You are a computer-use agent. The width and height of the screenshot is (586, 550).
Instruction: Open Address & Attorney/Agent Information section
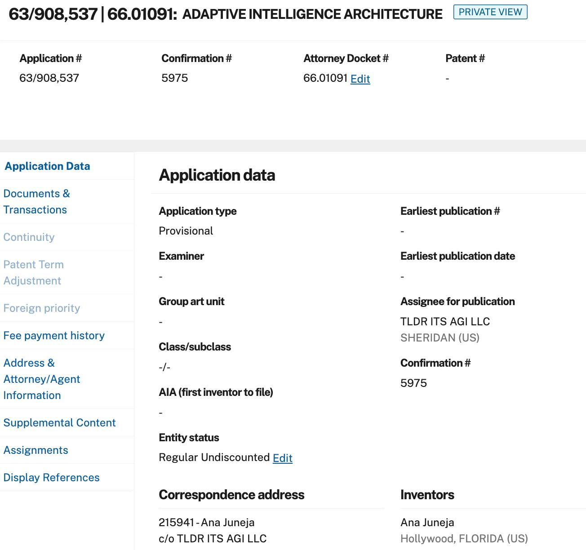pos(42,379)
